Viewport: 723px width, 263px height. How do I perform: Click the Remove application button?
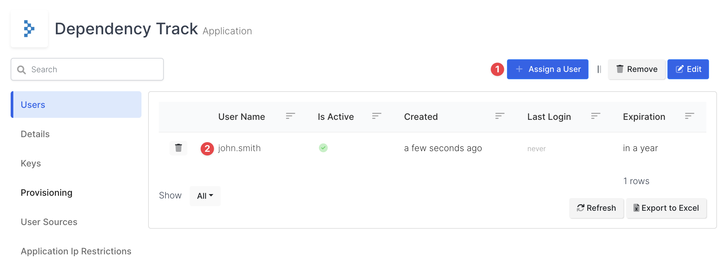point(636,69)
